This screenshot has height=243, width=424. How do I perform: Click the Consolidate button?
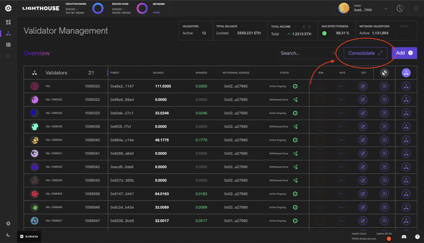(365, 53)
